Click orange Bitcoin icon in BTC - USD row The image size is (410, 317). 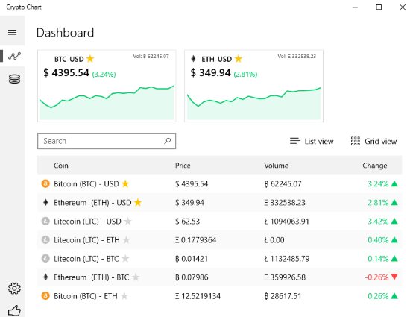coord(45,184)
